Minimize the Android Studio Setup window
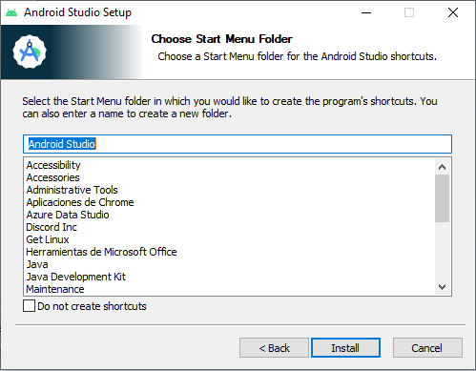 (366, 12)
